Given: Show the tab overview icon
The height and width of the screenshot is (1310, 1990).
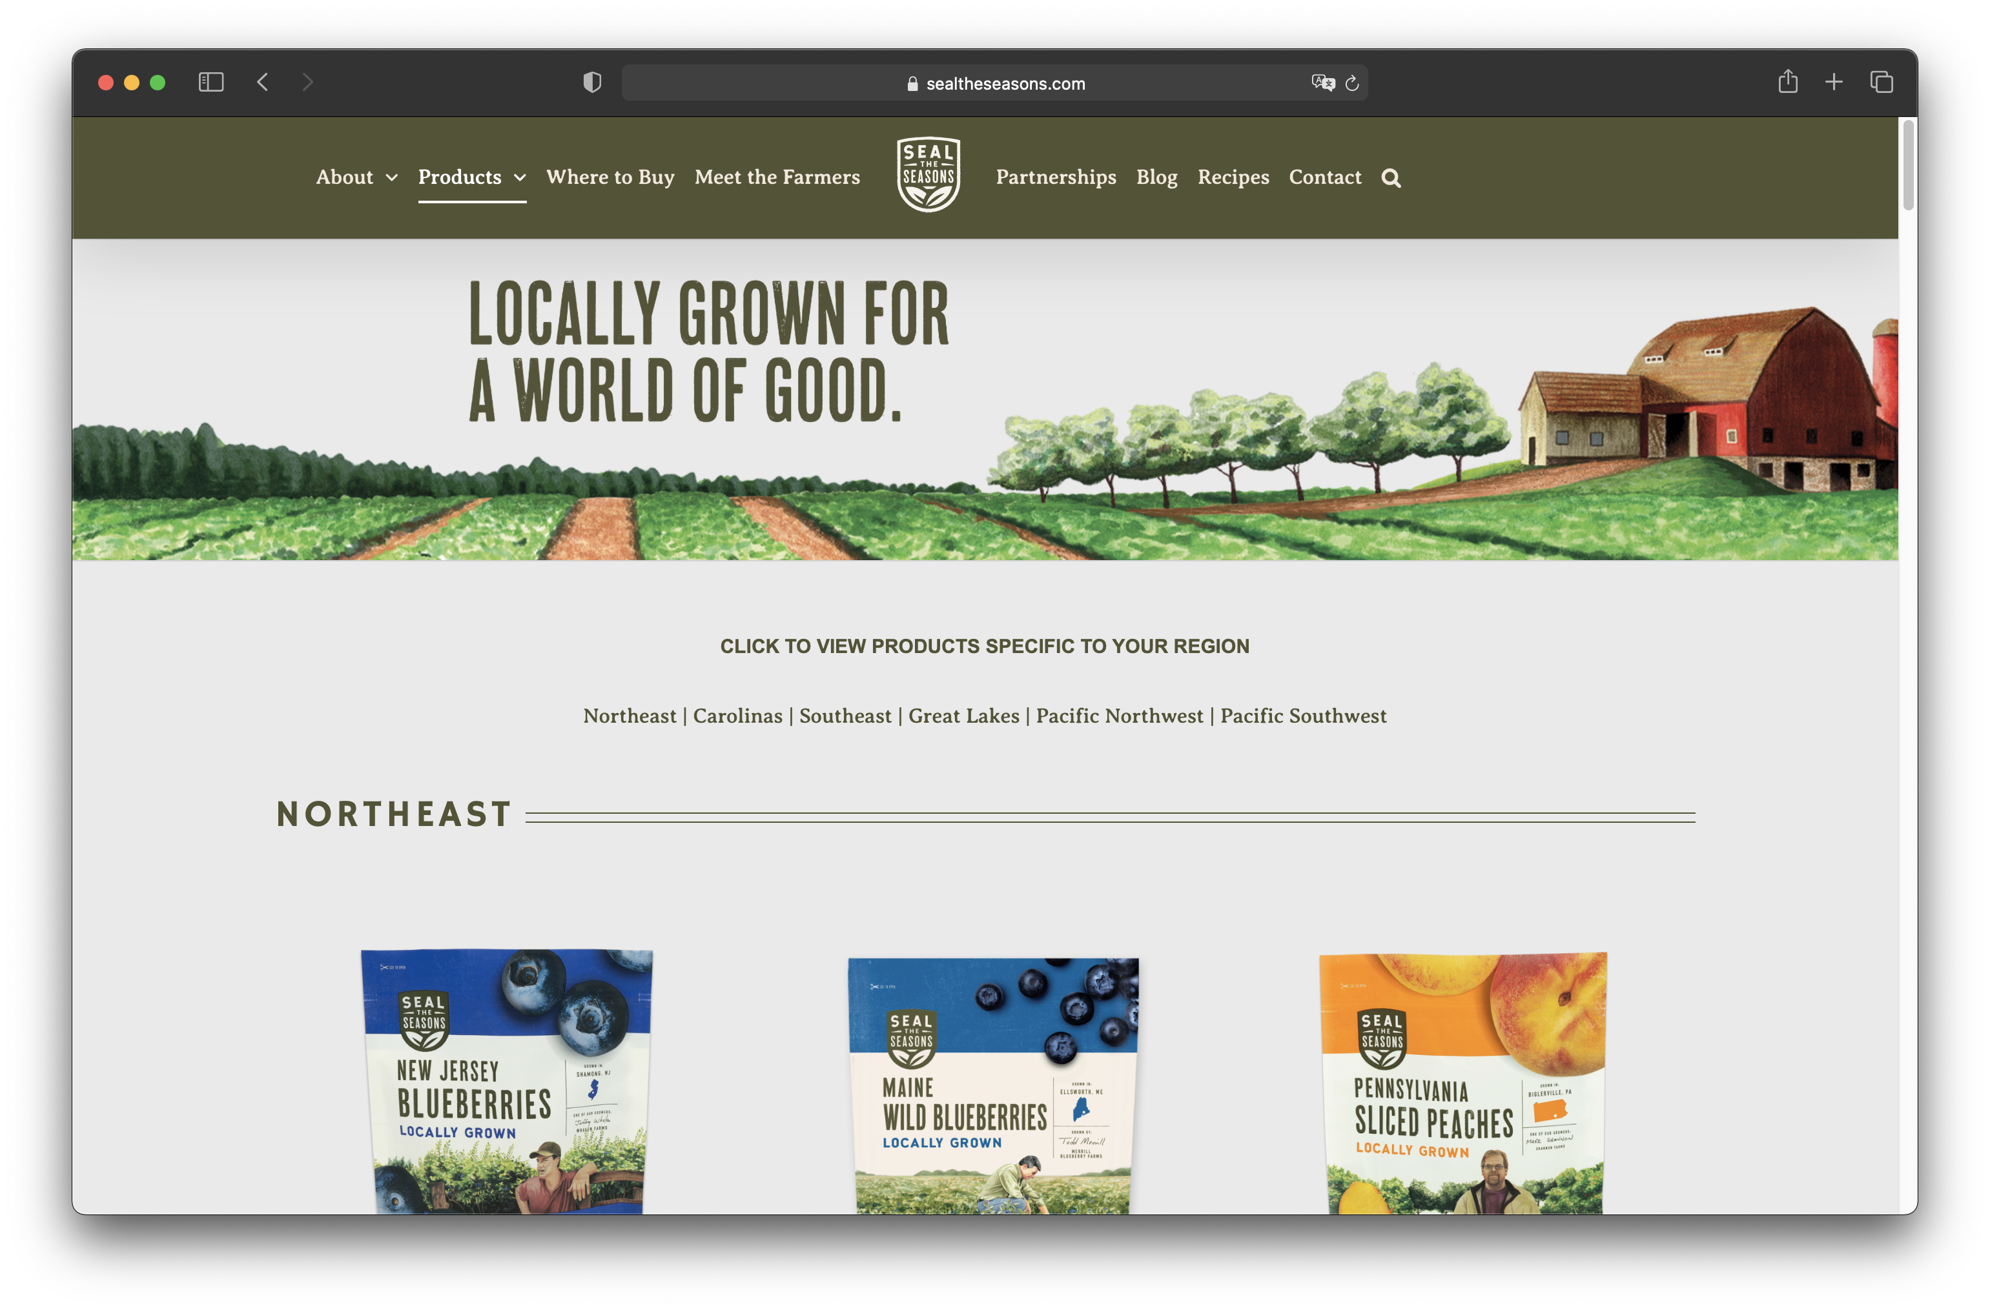Looking at the screenshot, I should pos(1882,82).
